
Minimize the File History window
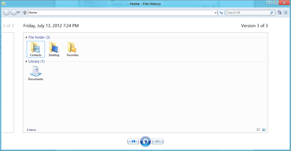pyautogui.click(x=269, y=3)
